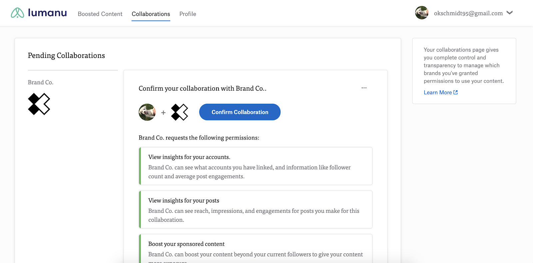The height and width of the screenshot is (263, 533).
Task: Select the 'View insights for your posts' permission card
Action: point(256,210)
